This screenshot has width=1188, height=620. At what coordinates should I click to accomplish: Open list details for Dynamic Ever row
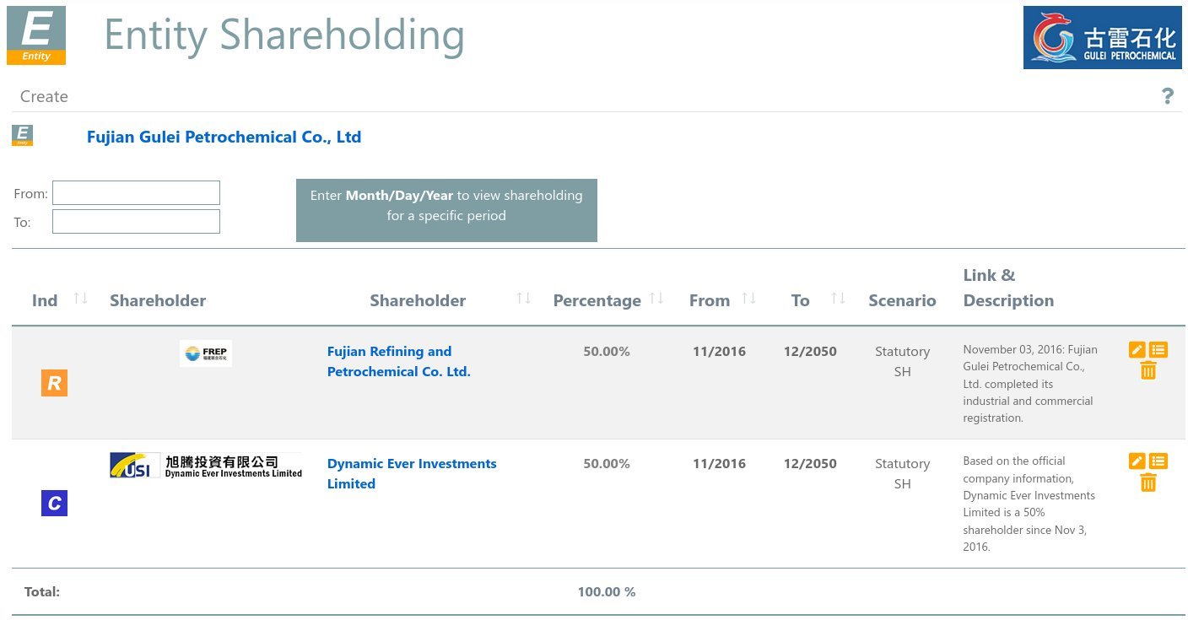1158,461
